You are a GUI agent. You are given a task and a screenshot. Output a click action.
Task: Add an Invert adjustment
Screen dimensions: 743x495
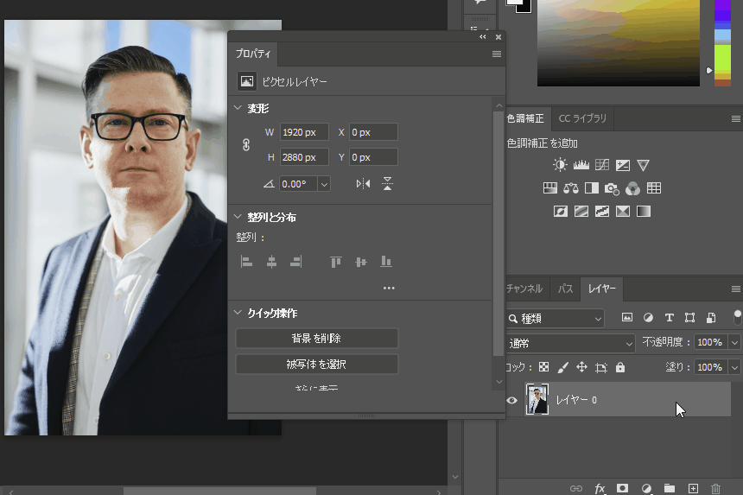point(561,211)
